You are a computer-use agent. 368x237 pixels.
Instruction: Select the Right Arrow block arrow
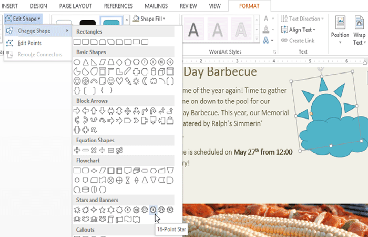point(77,111)
